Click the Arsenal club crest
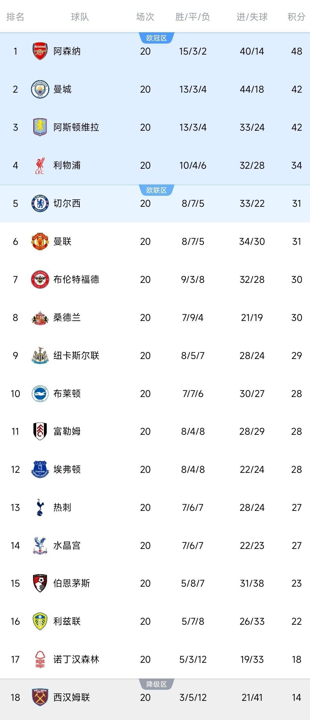Viewport: 310px width, 720px height. (x=40, y=51)
